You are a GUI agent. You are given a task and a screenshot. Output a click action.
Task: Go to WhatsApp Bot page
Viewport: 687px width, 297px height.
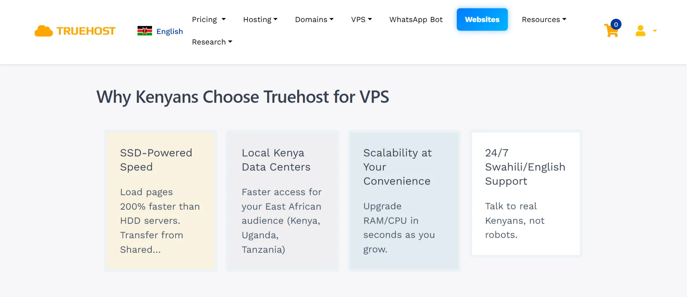[x=416, y=20]
